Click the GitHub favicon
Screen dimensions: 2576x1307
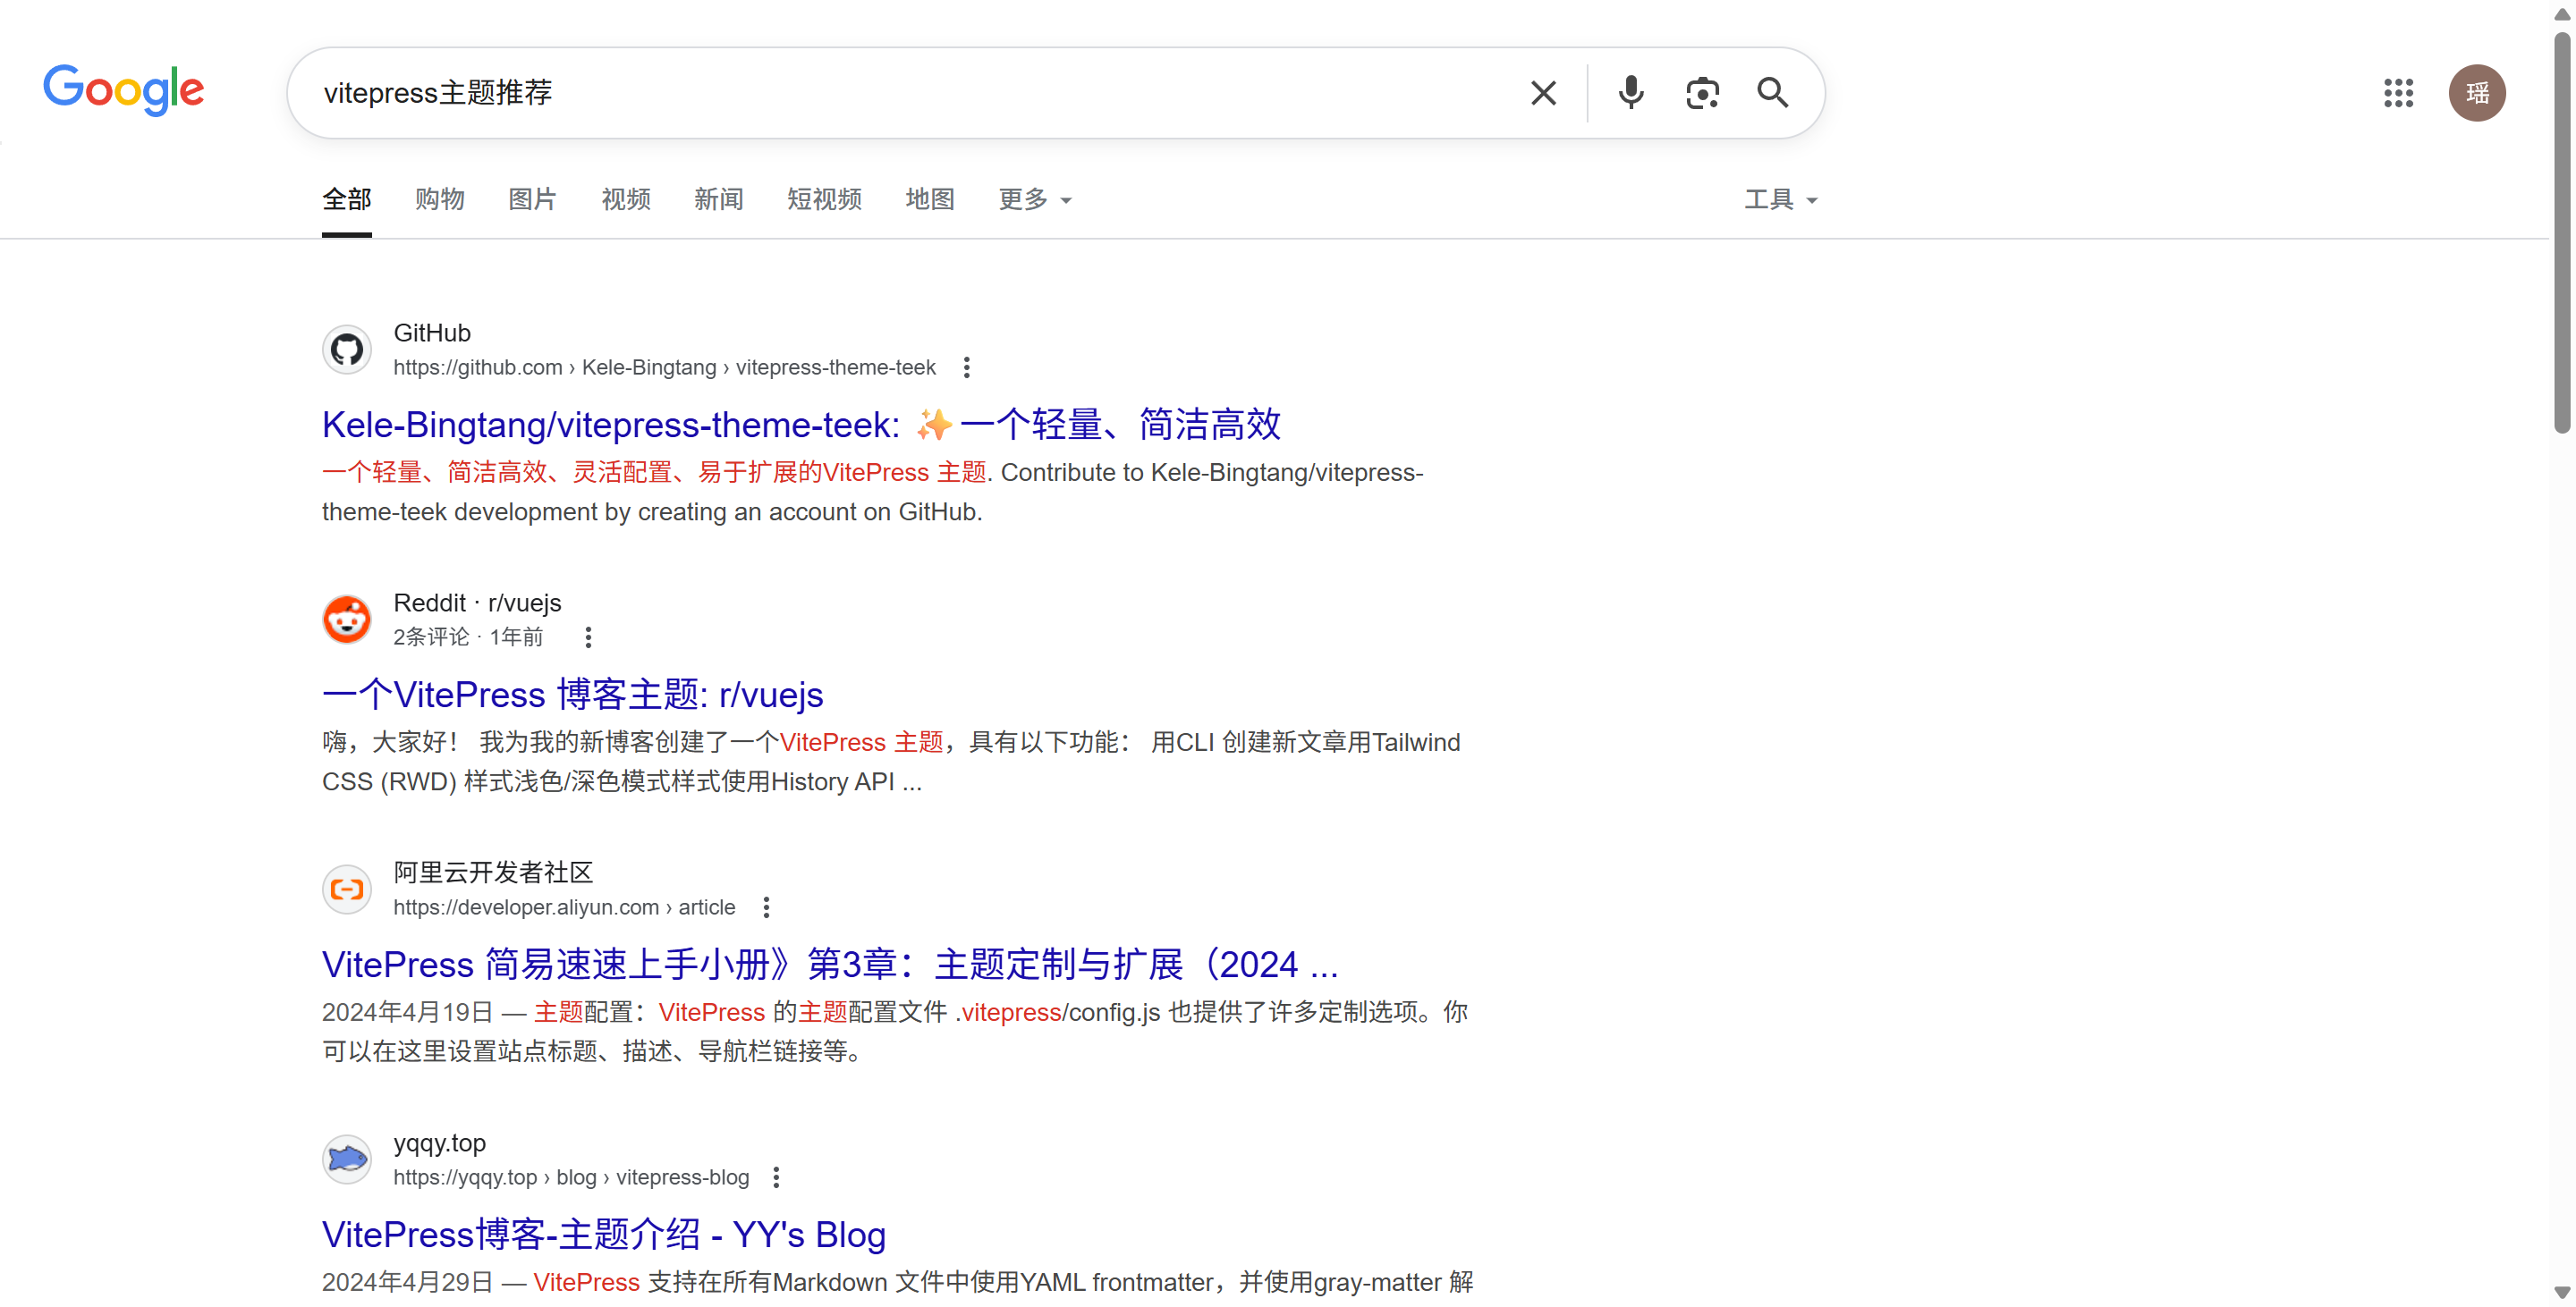(347, 350)
